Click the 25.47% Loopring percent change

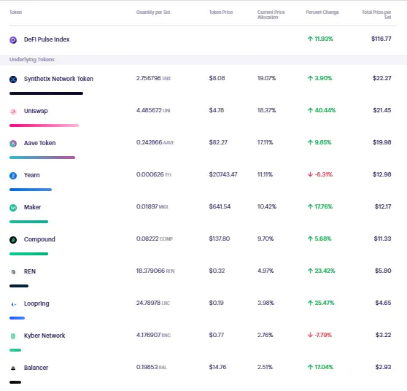(x=325, y=303)
